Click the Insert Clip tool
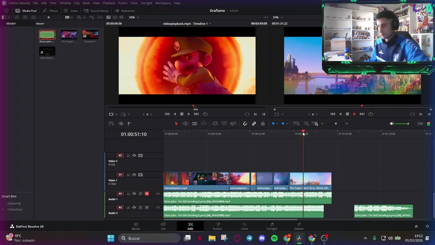 215,124
